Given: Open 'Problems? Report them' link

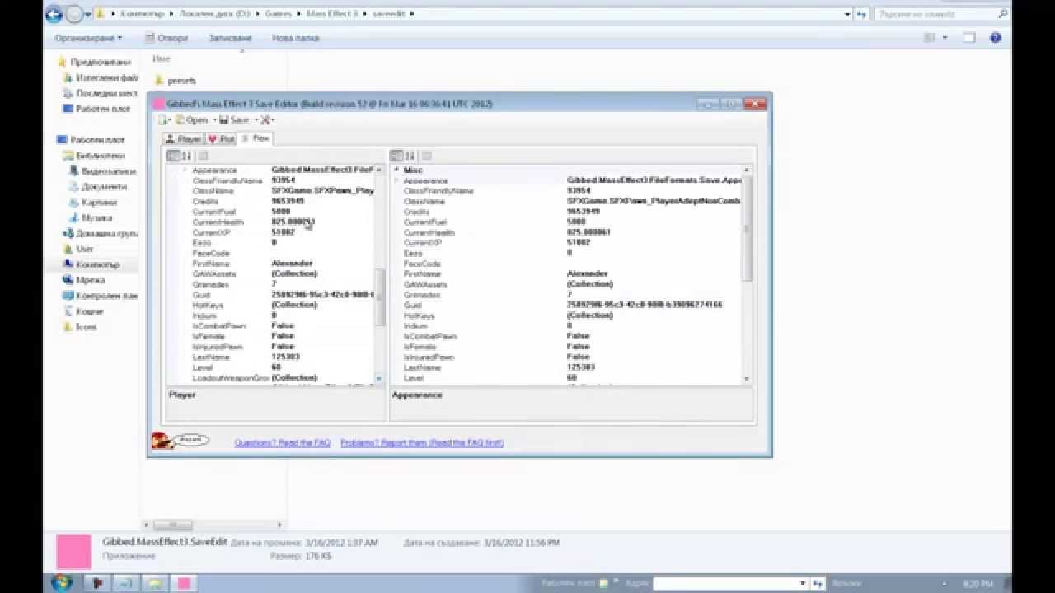Looking at the screenshot, I should [x=422, y=443].
